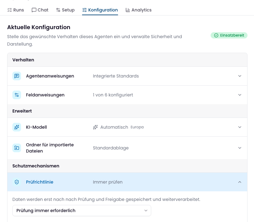Click the Immer prüfen value
The image size is (254, 222).
point(108,182)
